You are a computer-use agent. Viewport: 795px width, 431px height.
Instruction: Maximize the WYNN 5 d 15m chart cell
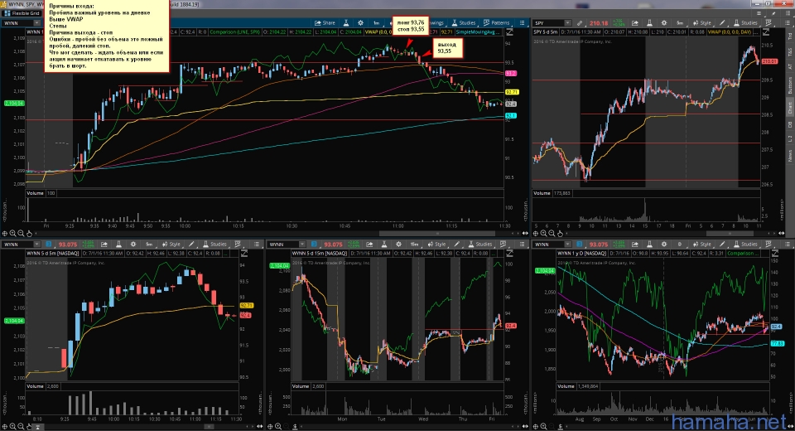(509, 253)
